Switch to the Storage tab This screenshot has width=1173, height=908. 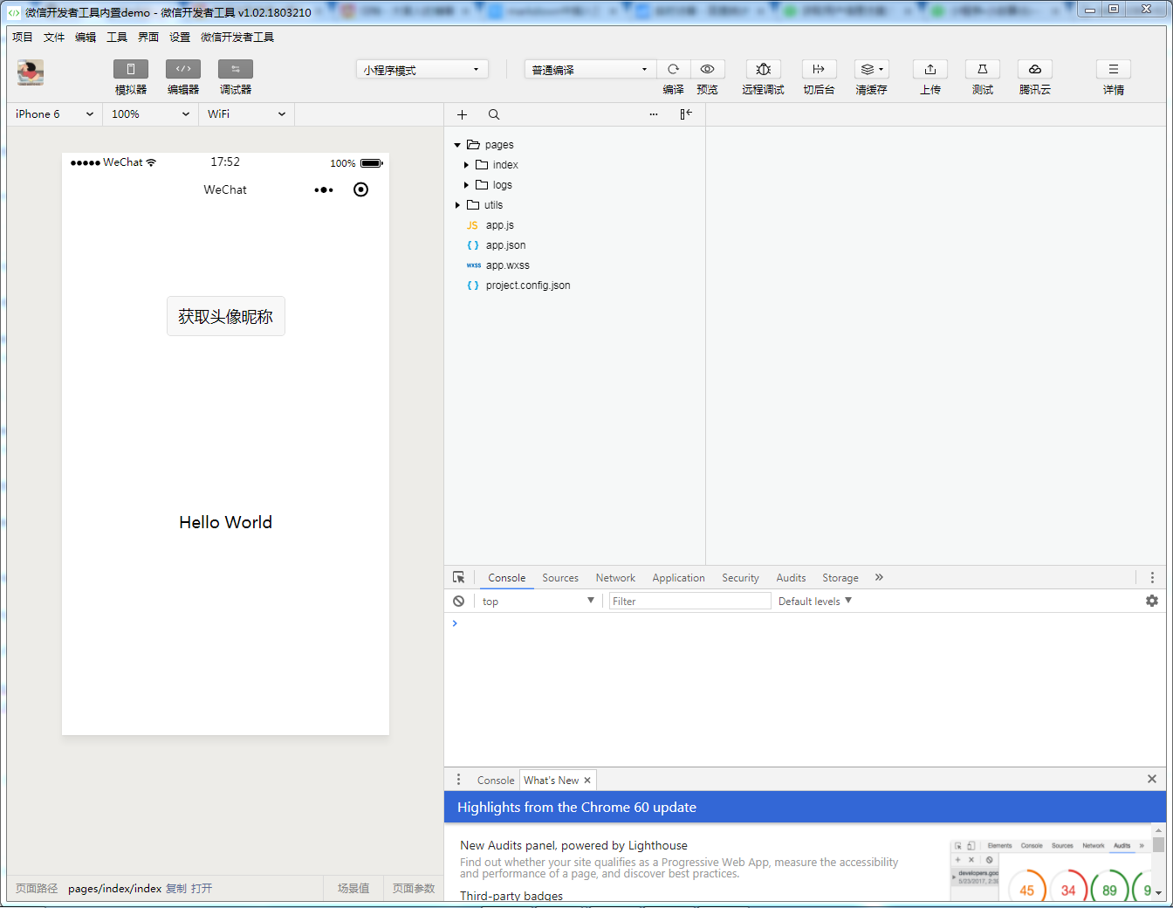coord(840,578)
